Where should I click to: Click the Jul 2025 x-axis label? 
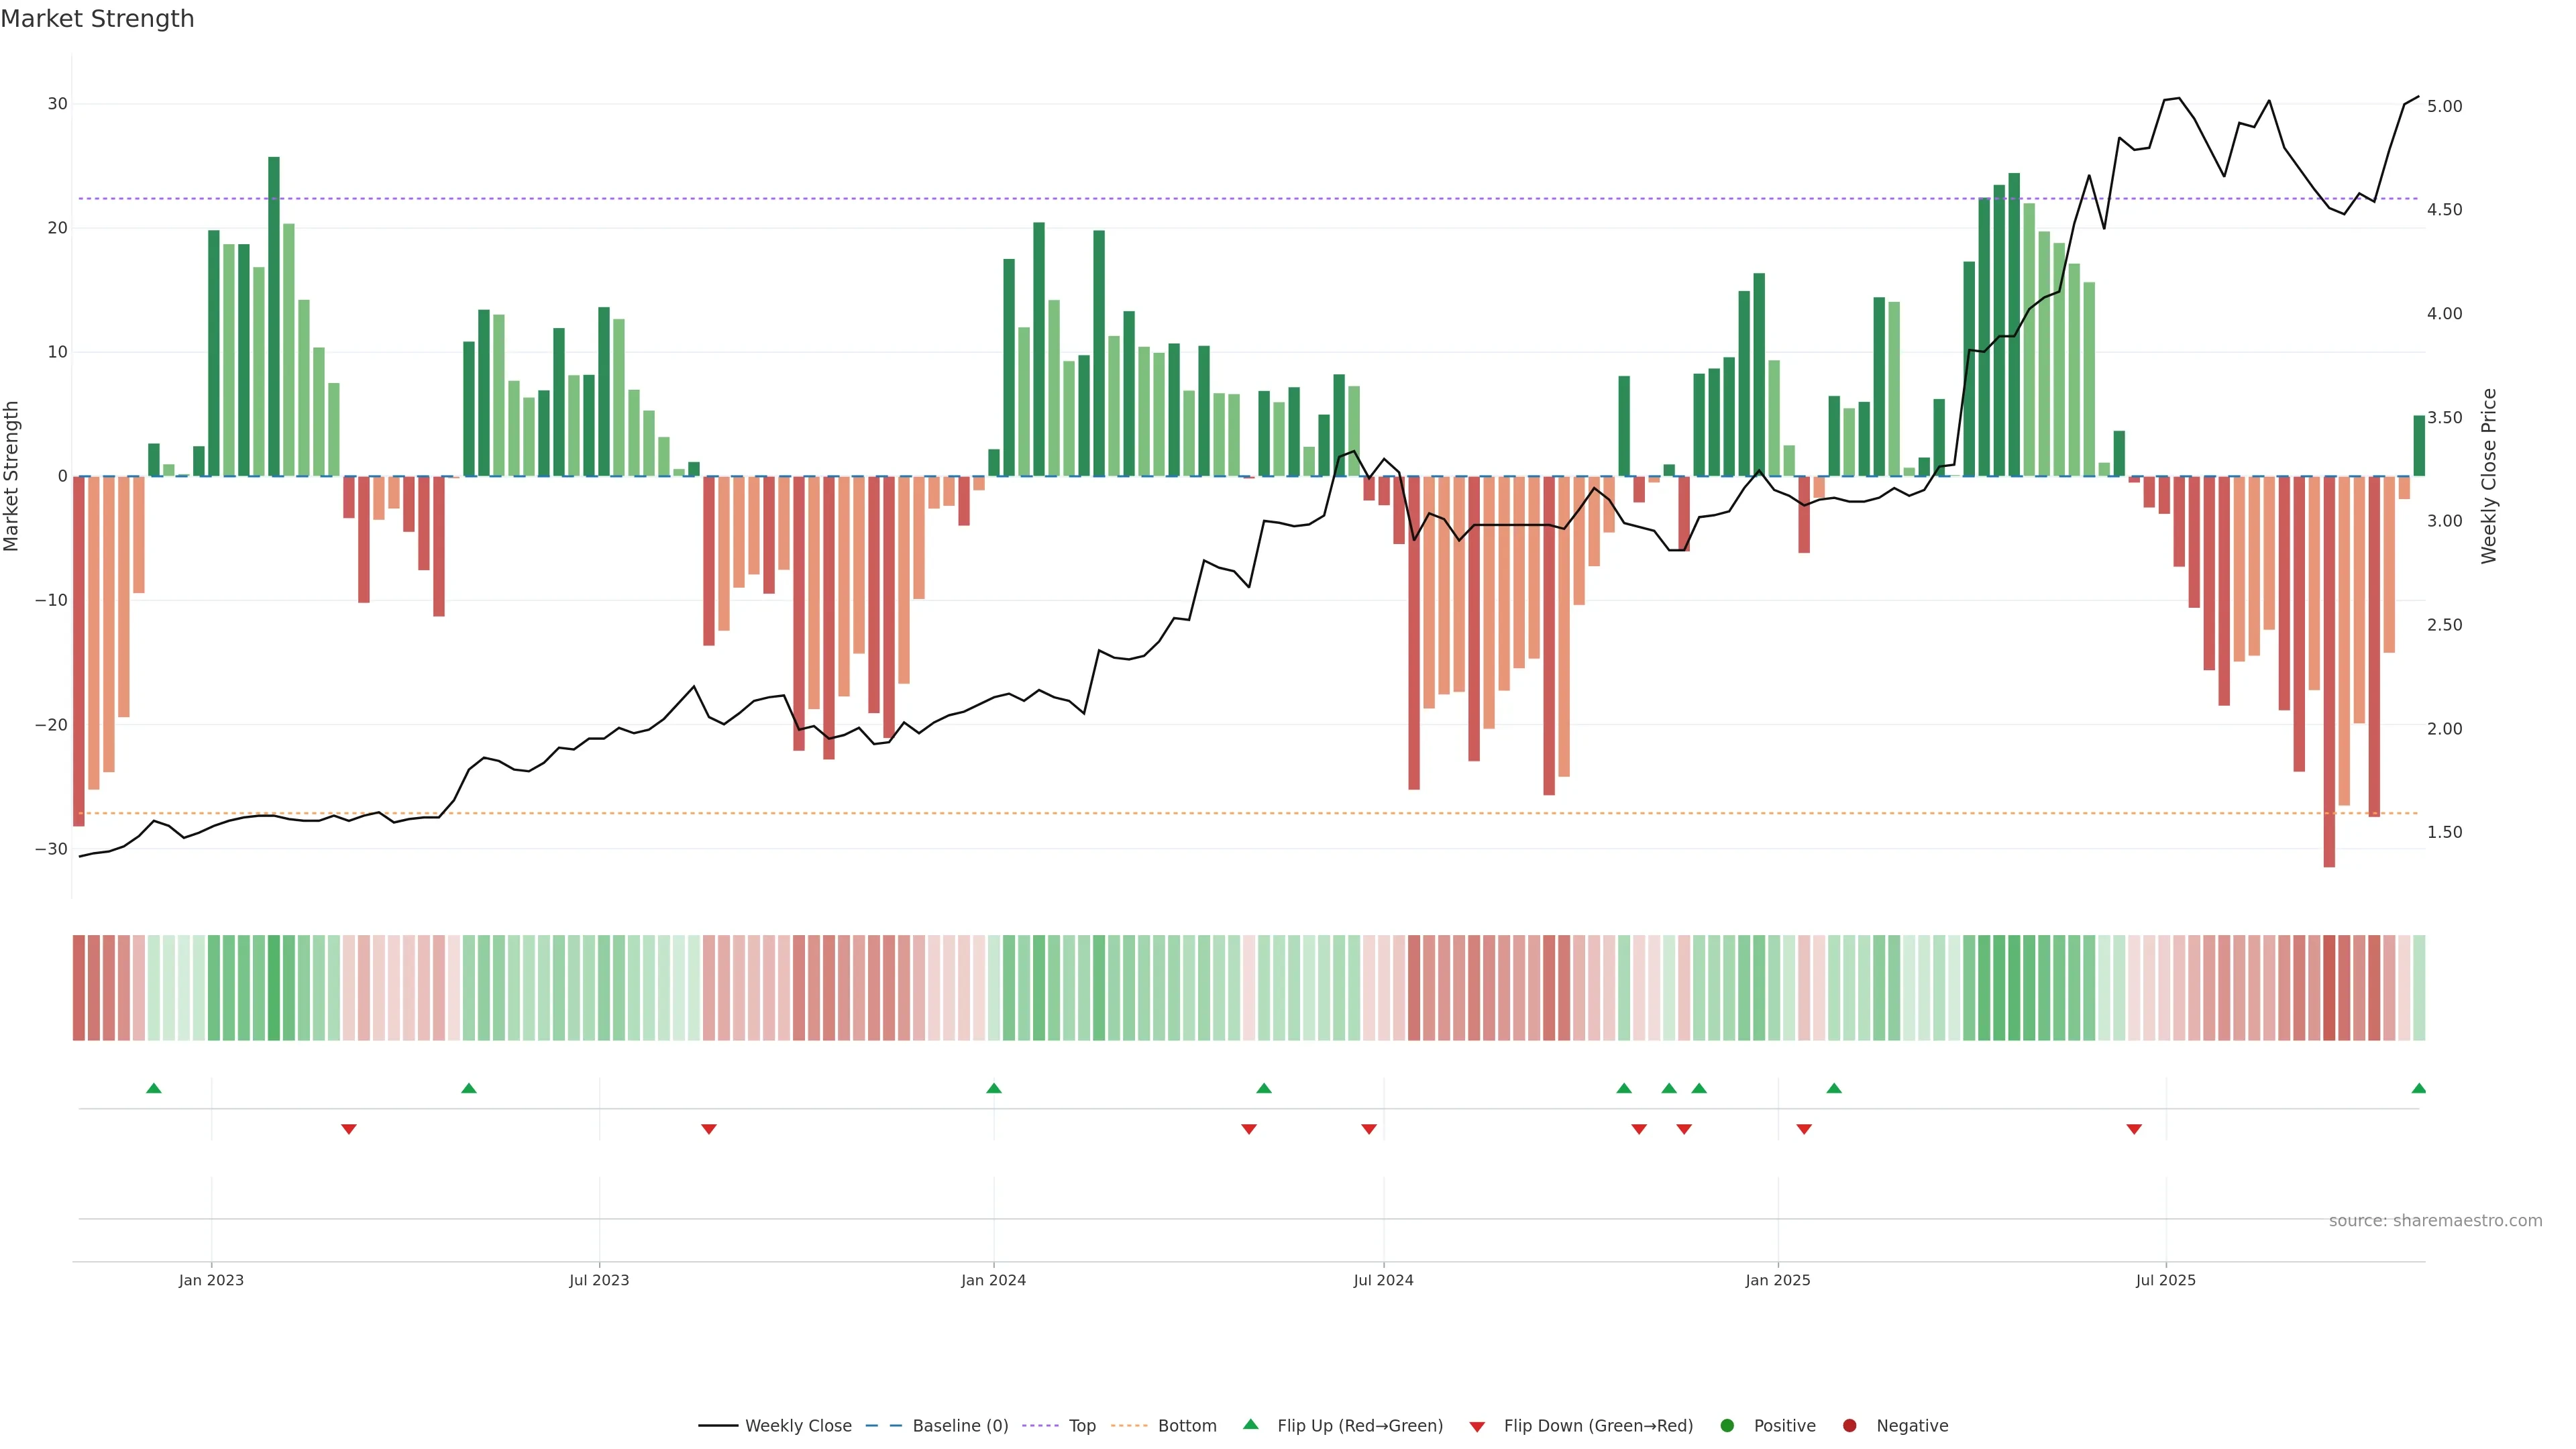click(x=2165, y=1280)
